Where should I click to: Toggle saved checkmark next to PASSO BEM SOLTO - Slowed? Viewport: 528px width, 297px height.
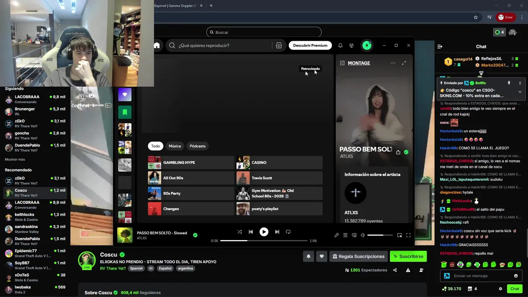[x=195, y=235]
